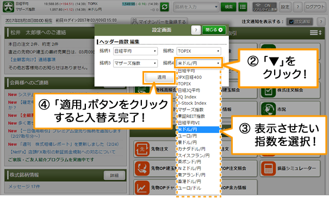Click help icon next to 注文通知
329x198 pixels.
[321, 22]
